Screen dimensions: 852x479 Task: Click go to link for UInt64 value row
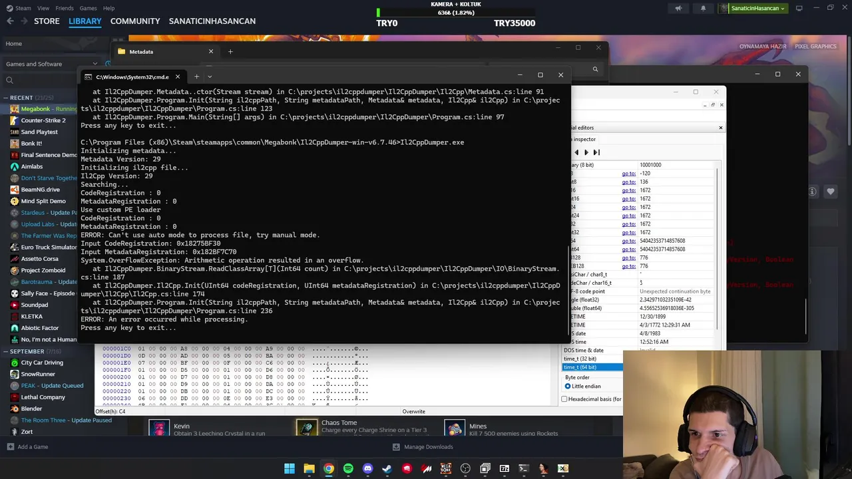(628, 249)
